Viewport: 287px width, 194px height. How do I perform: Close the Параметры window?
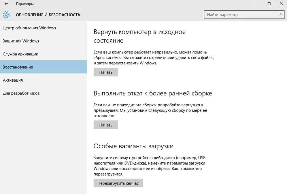pyautogui.click(x=281, y=4)
